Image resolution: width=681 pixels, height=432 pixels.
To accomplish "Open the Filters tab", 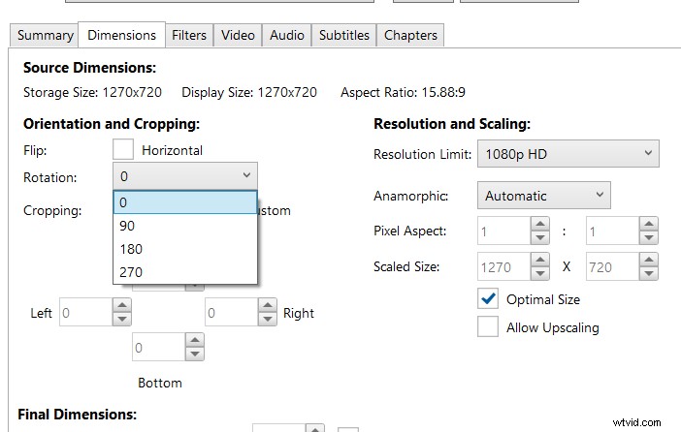I will pos(189,35).
